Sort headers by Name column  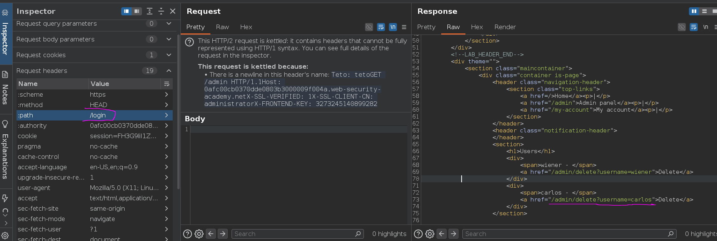coord(52,84)
